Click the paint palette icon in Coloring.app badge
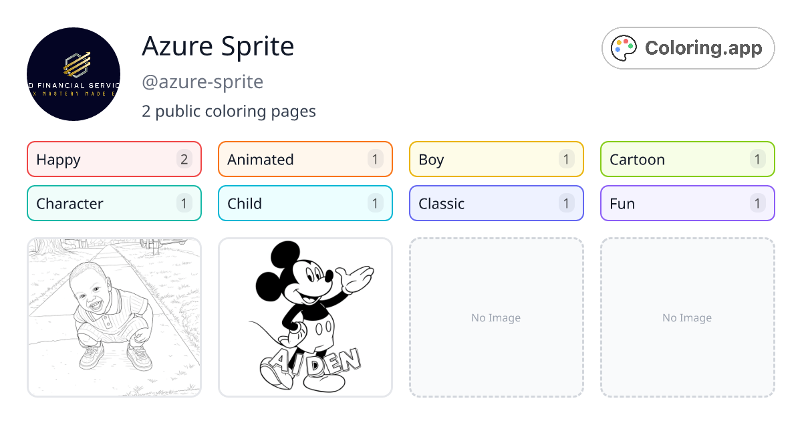 click(x=624, y=47)
